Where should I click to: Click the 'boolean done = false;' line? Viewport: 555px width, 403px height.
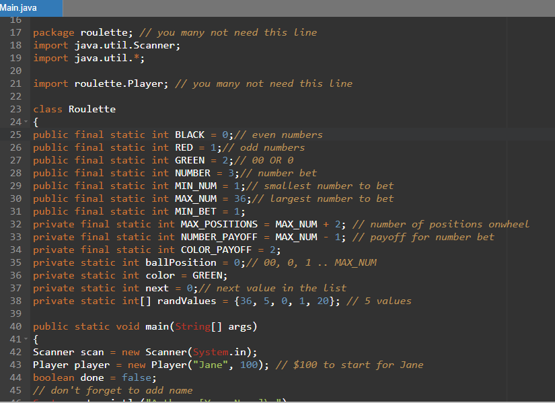click(x=95, y=377)
